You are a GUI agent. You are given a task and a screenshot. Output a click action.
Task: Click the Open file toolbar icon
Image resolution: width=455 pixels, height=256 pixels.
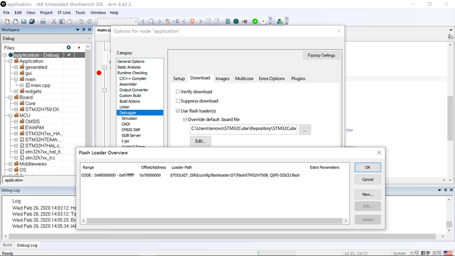click(x=15, y=21)
